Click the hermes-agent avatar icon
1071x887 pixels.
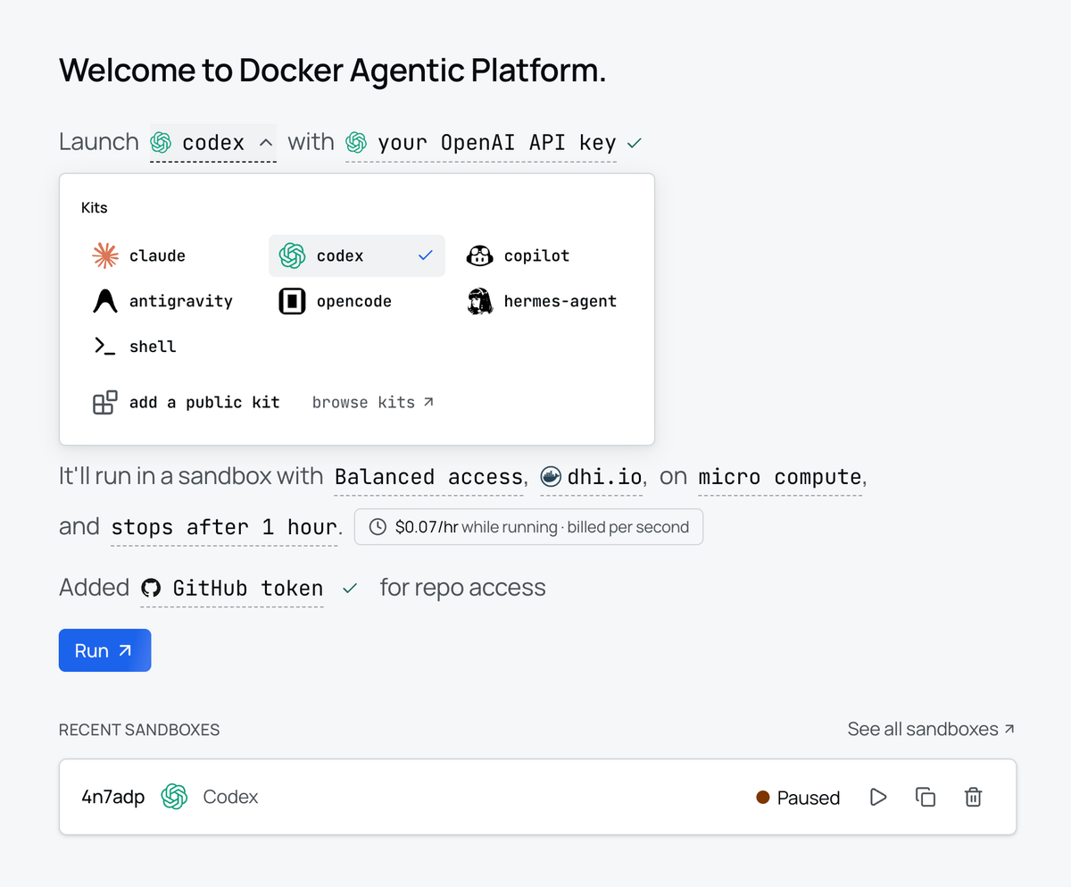point(480,301)
